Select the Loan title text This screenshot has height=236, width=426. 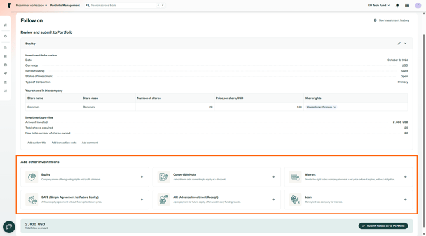pos(308,197)
